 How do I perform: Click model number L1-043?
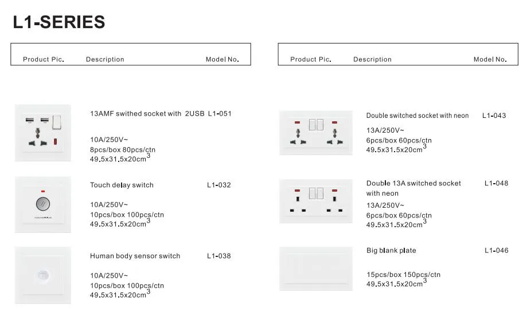(494, 116)
